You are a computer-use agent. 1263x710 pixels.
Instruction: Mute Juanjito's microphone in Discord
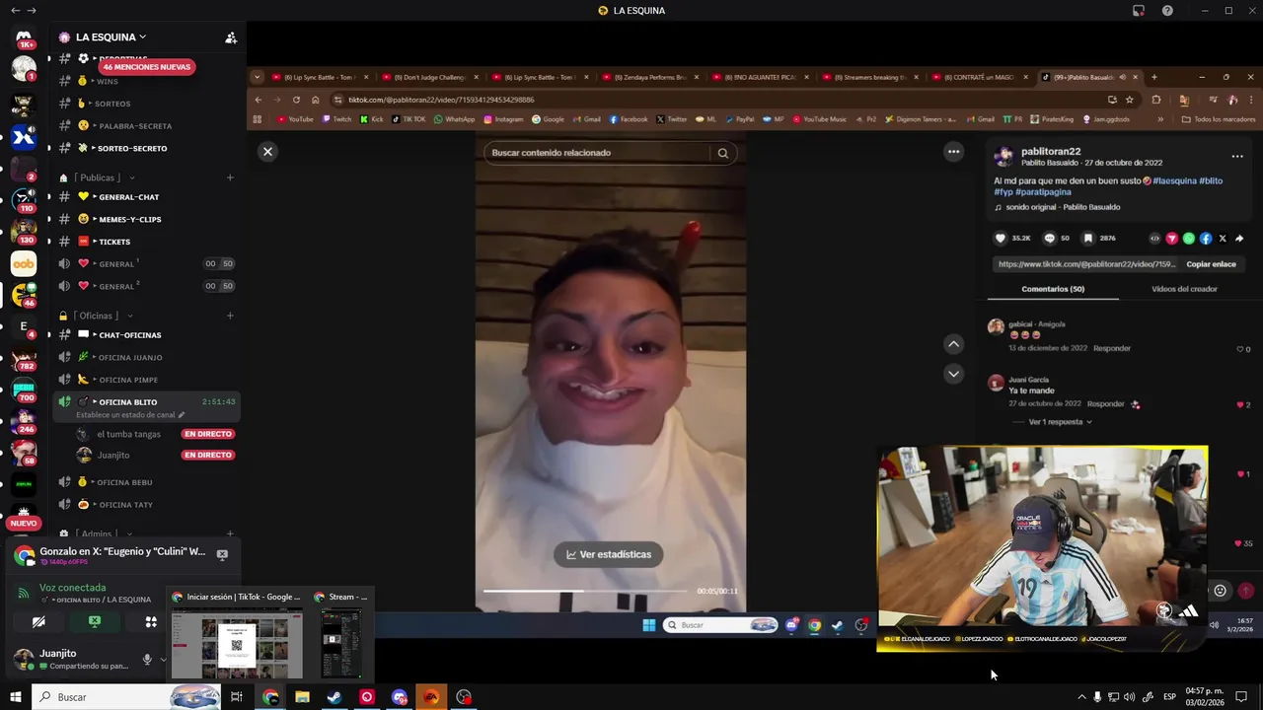click(147, 659)
